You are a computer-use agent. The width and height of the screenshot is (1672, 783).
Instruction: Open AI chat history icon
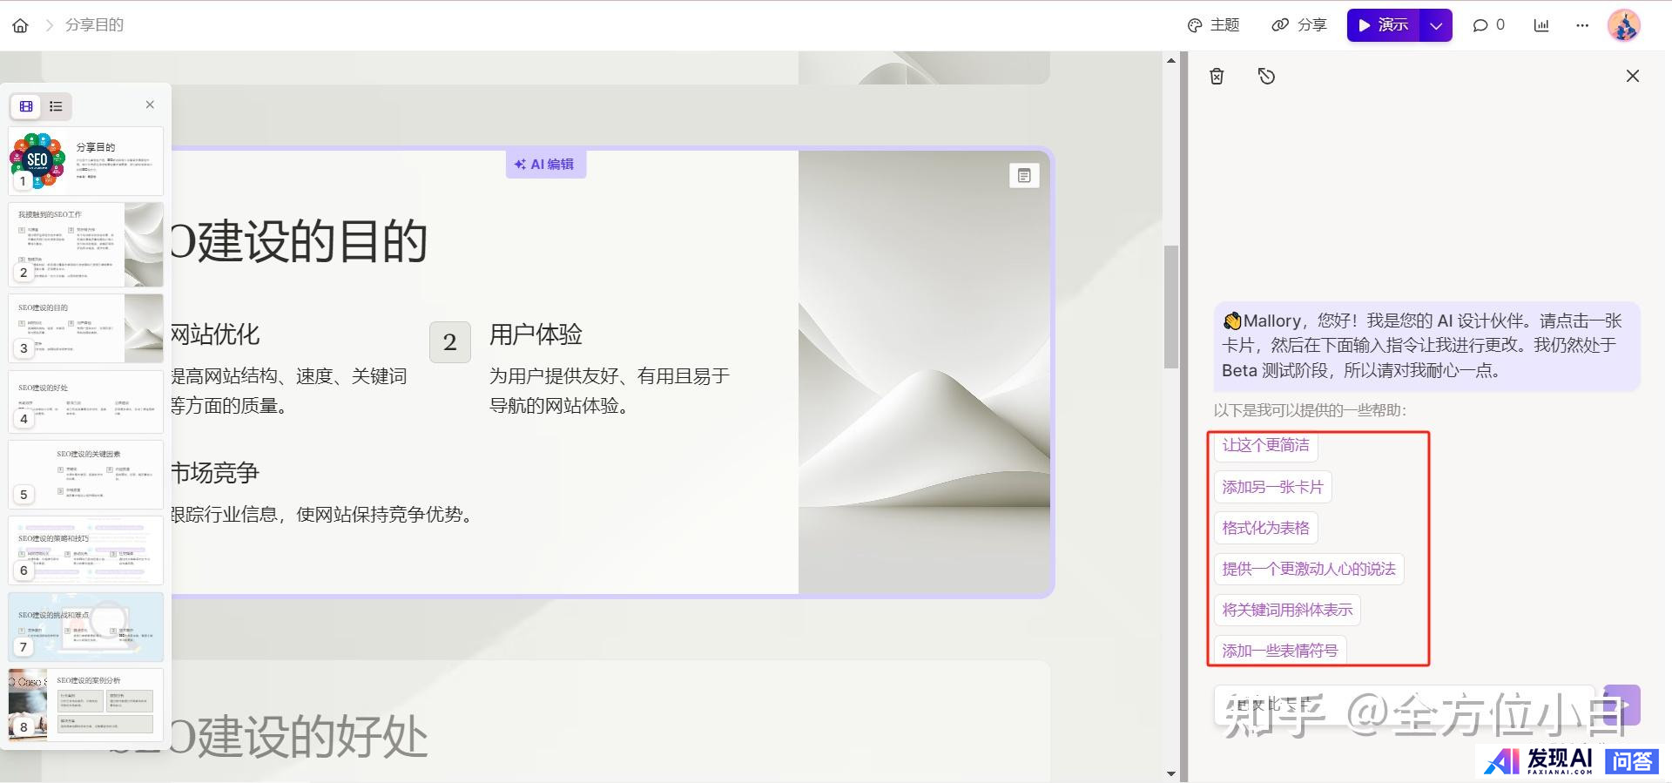pos(1266,77)
